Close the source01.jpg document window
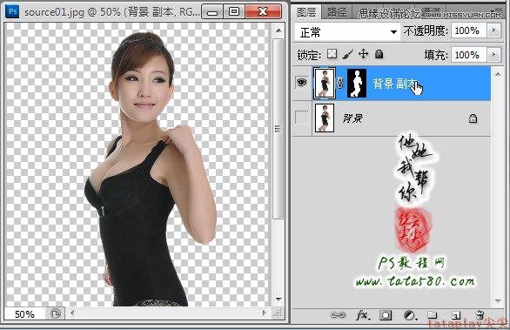 click(263, 12)
